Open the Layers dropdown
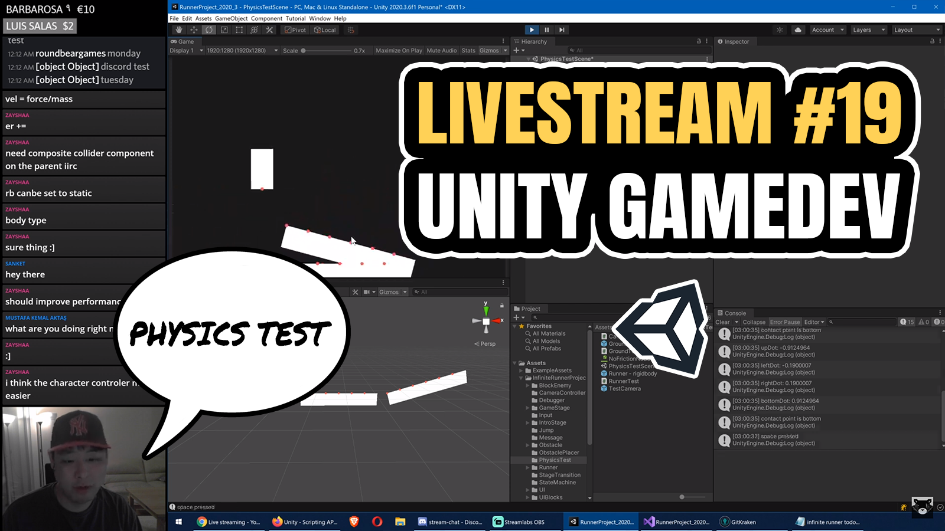Image resolution: width=945 pixels, height=531 pixels. click(x=869, y=30)
